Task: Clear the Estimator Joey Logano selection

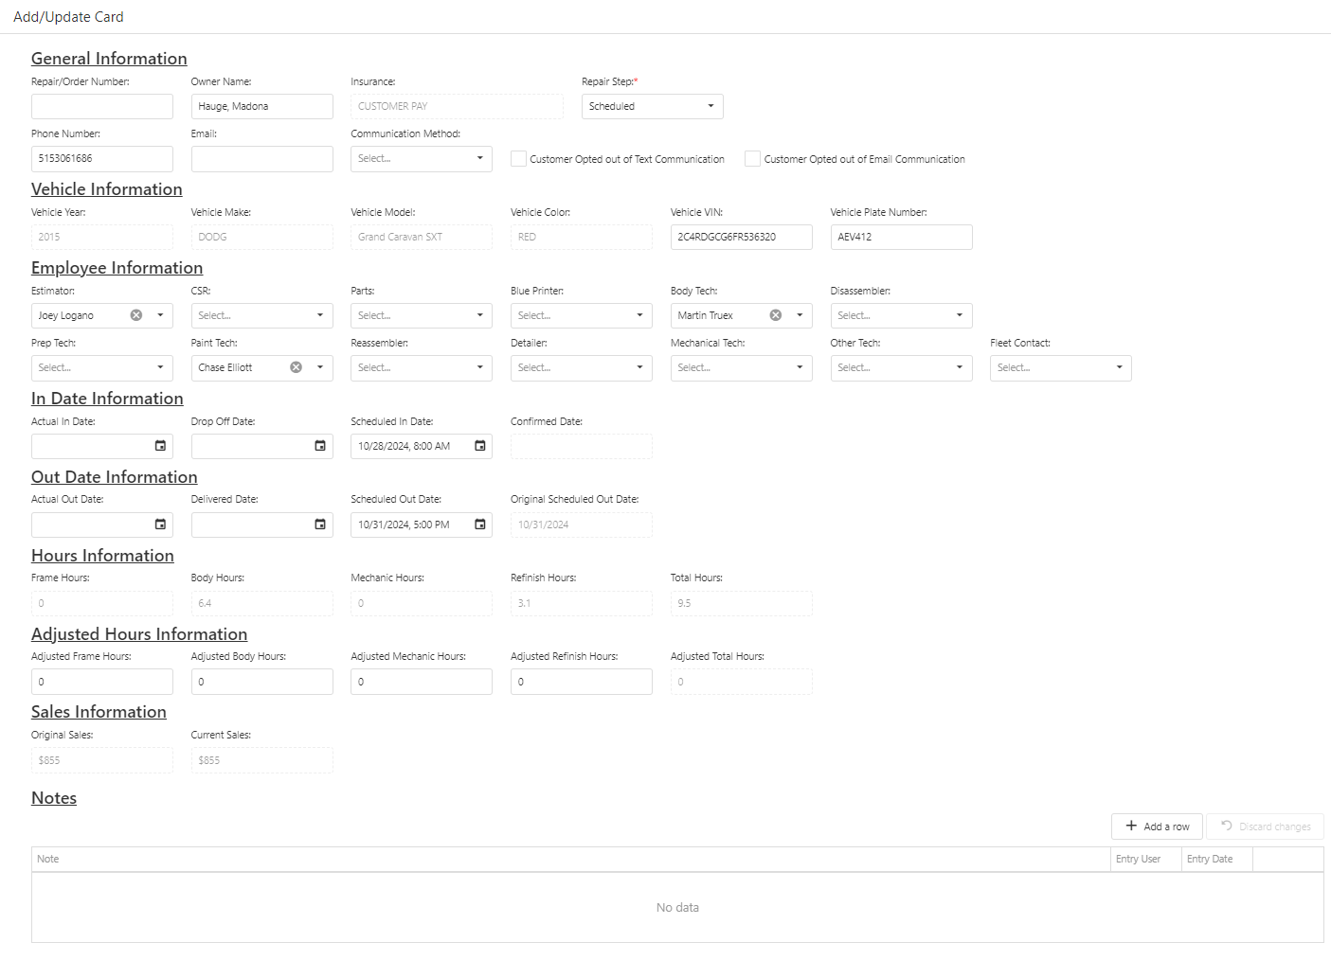Action: (136, 315)
